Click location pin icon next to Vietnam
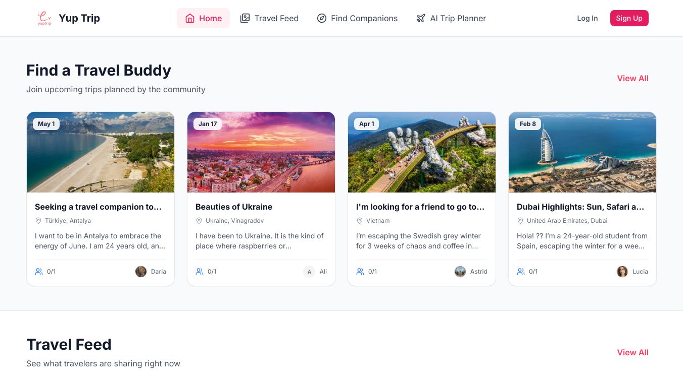Screen dimensions: 683x383 360,221
